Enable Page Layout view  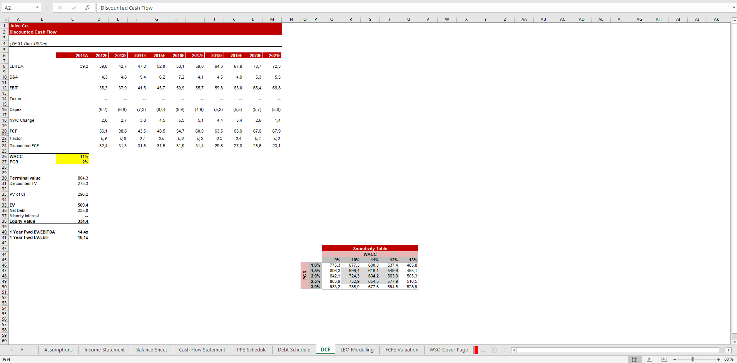click(x=650, y=359)
